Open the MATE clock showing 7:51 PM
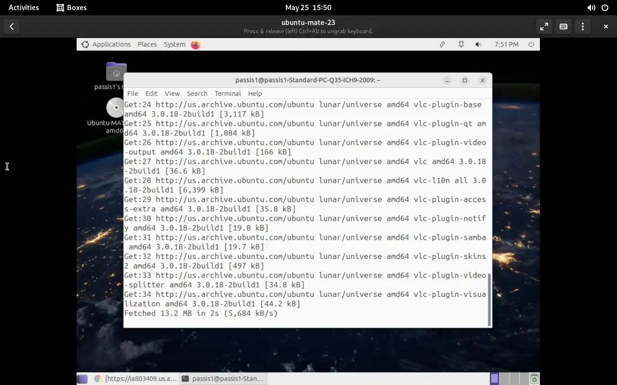Screen dimensions: 617x385 pos(507,44)
